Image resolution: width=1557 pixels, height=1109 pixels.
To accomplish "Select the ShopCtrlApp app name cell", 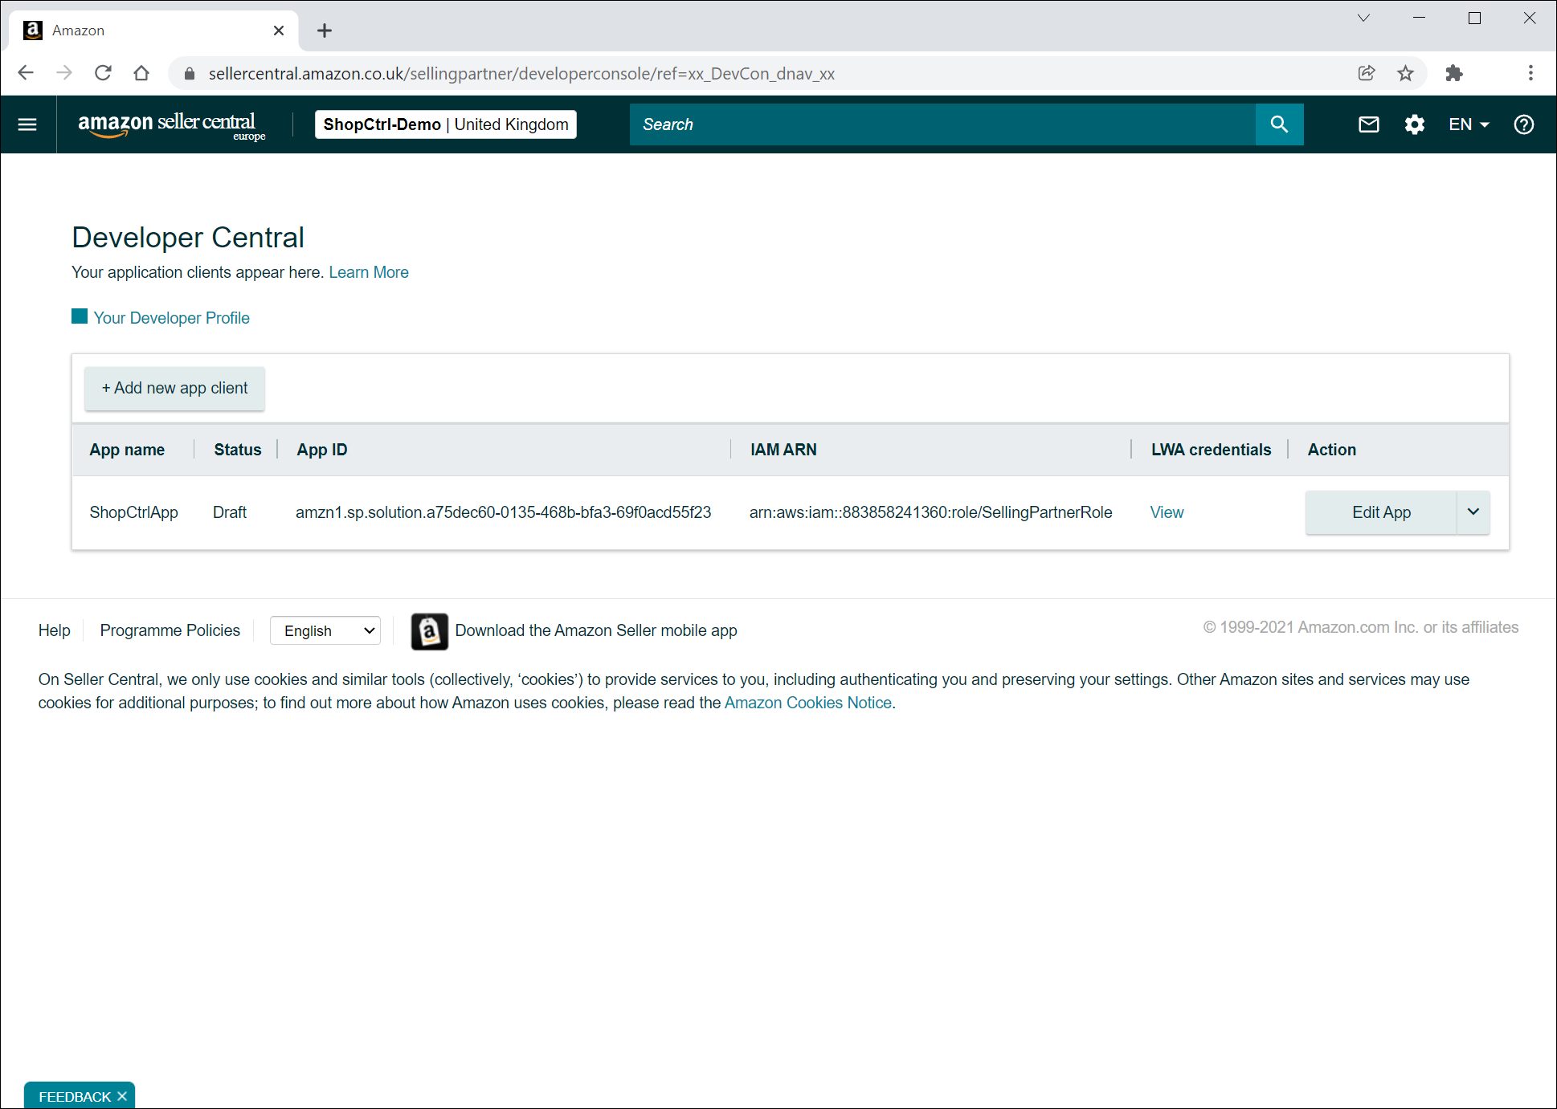I will coord(134,512).
